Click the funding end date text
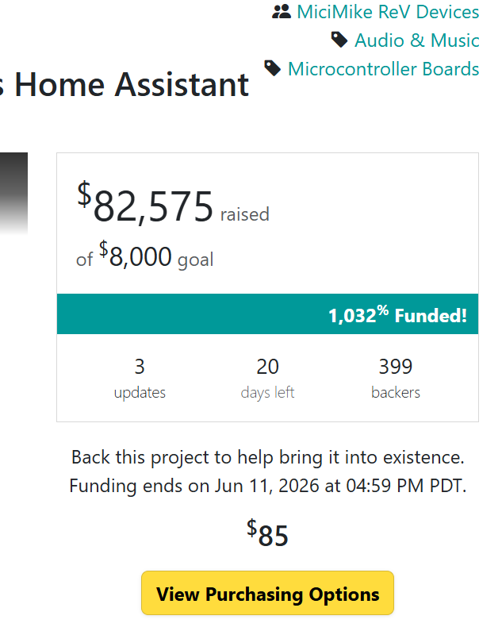 (267, 486)
